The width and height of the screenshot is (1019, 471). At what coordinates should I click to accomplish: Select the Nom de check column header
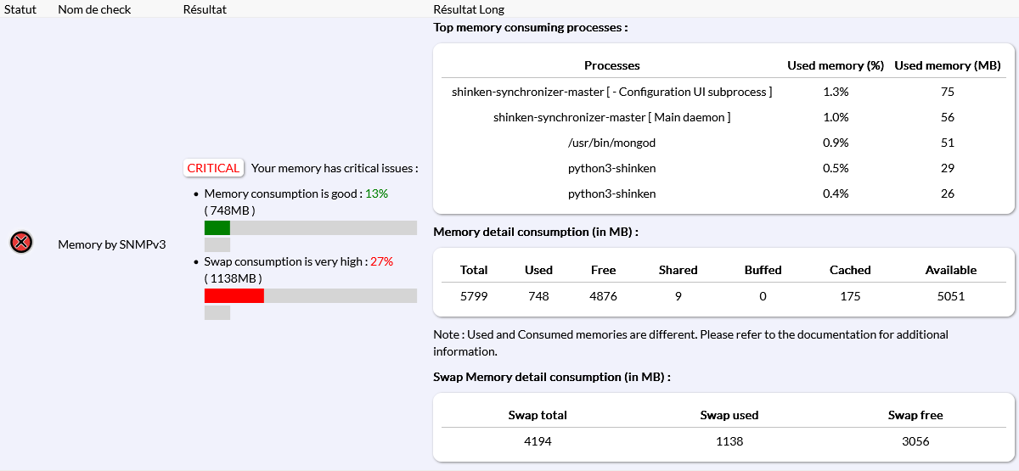click(x=93, y=9)
